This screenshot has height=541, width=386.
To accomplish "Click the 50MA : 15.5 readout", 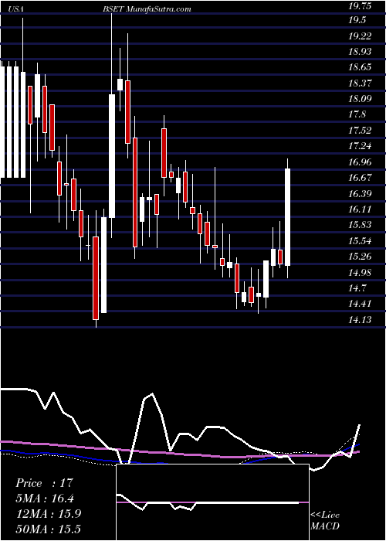I will pyautogui.click(x=48, y=529).
